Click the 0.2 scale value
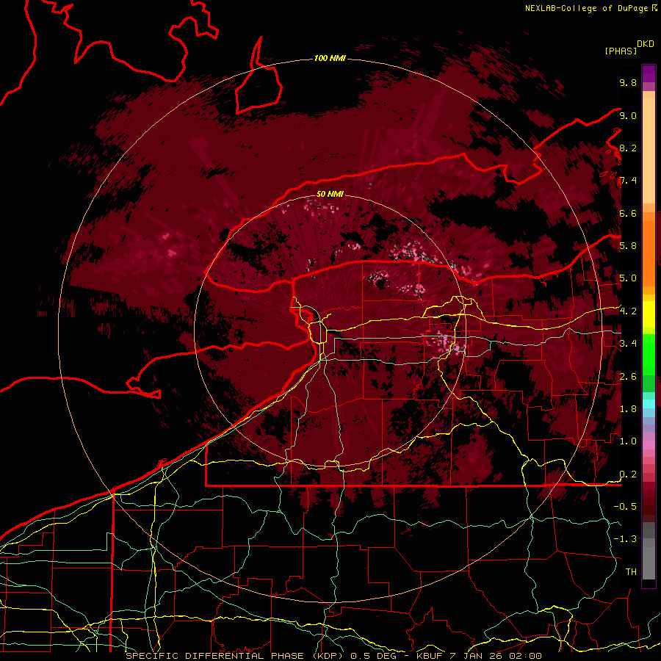Viewport: 661px width, 661px height. [x=628, y=474]
